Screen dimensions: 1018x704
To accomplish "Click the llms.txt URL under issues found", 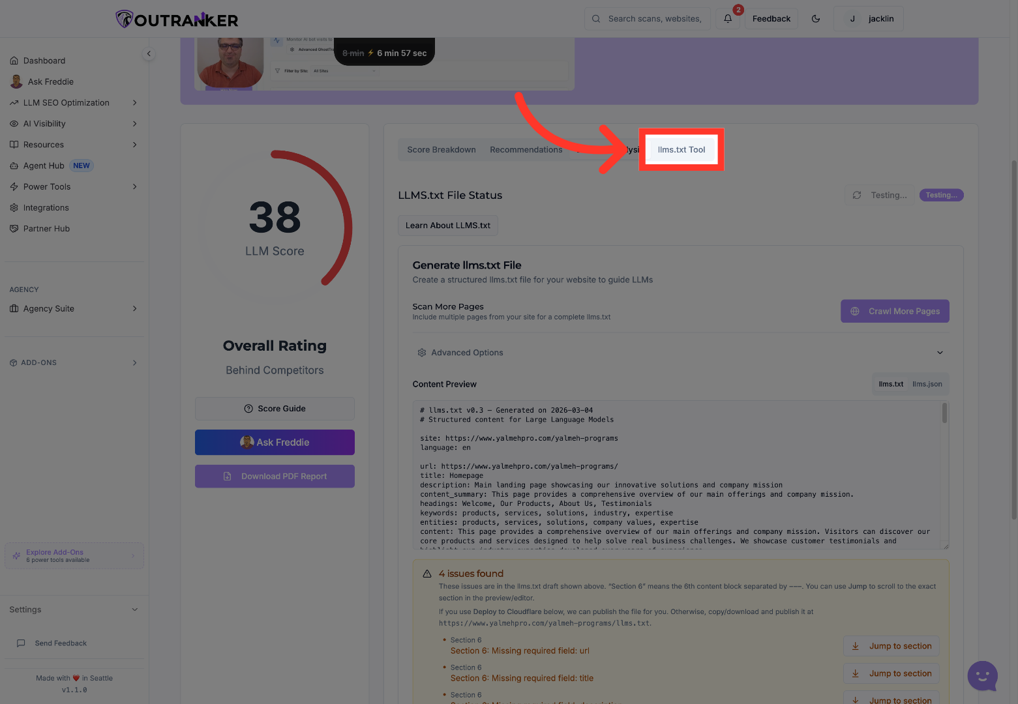I will pyautogui.click(x=545, y=623).
